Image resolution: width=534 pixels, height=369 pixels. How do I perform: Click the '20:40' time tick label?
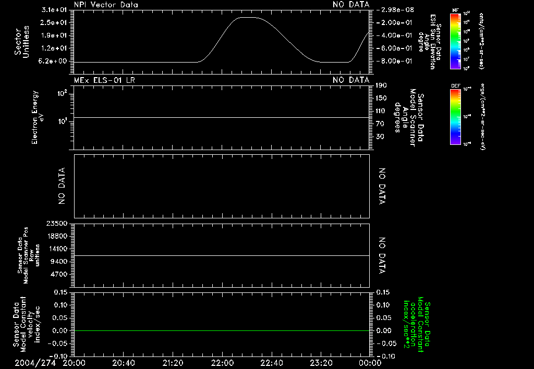pyautogui.click(x=124, y=363)
